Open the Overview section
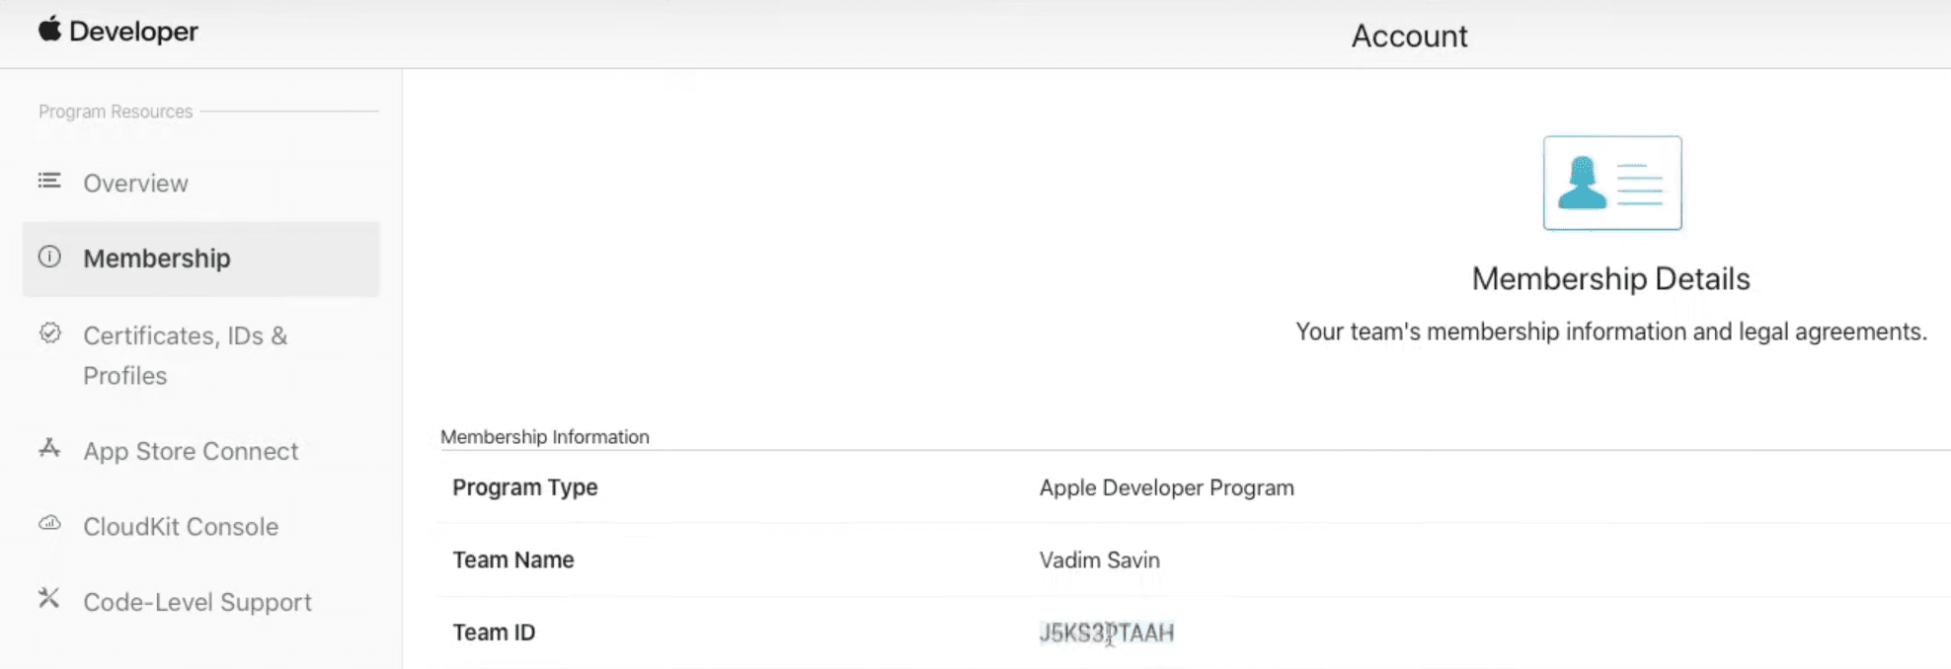This screenshot has width=1951, height=669. [x=135, y=184]
